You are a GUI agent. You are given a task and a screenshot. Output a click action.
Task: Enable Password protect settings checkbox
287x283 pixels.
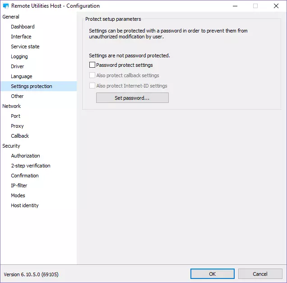(x=93, y=65)
